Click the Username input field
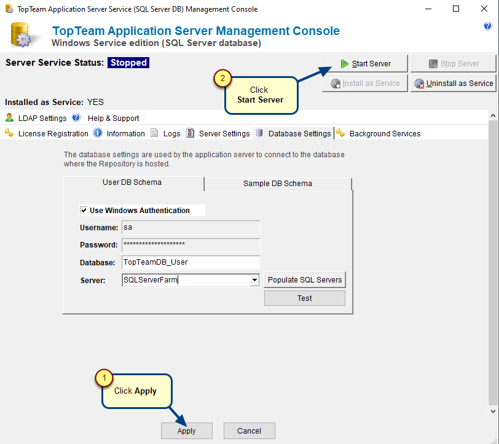 coord(191,227)
